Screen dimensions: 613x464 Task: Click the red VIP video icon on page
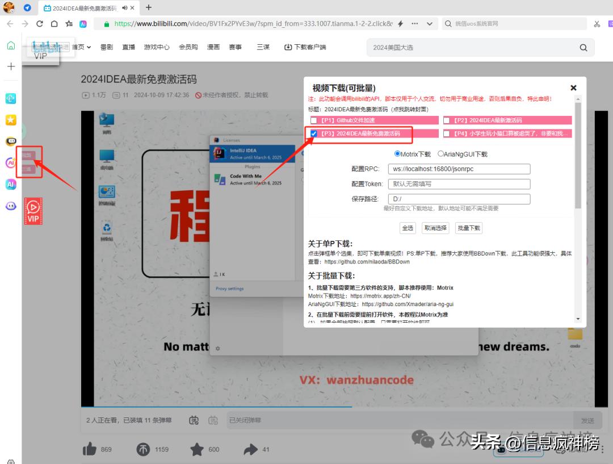(x=33, y=211)
